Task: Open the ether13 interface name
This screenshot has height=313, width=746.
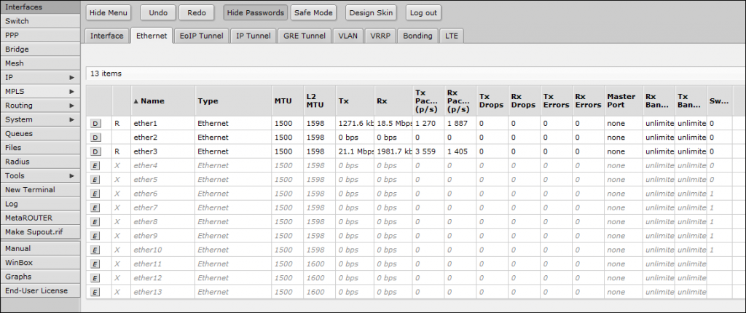Action: pos(147,292)
